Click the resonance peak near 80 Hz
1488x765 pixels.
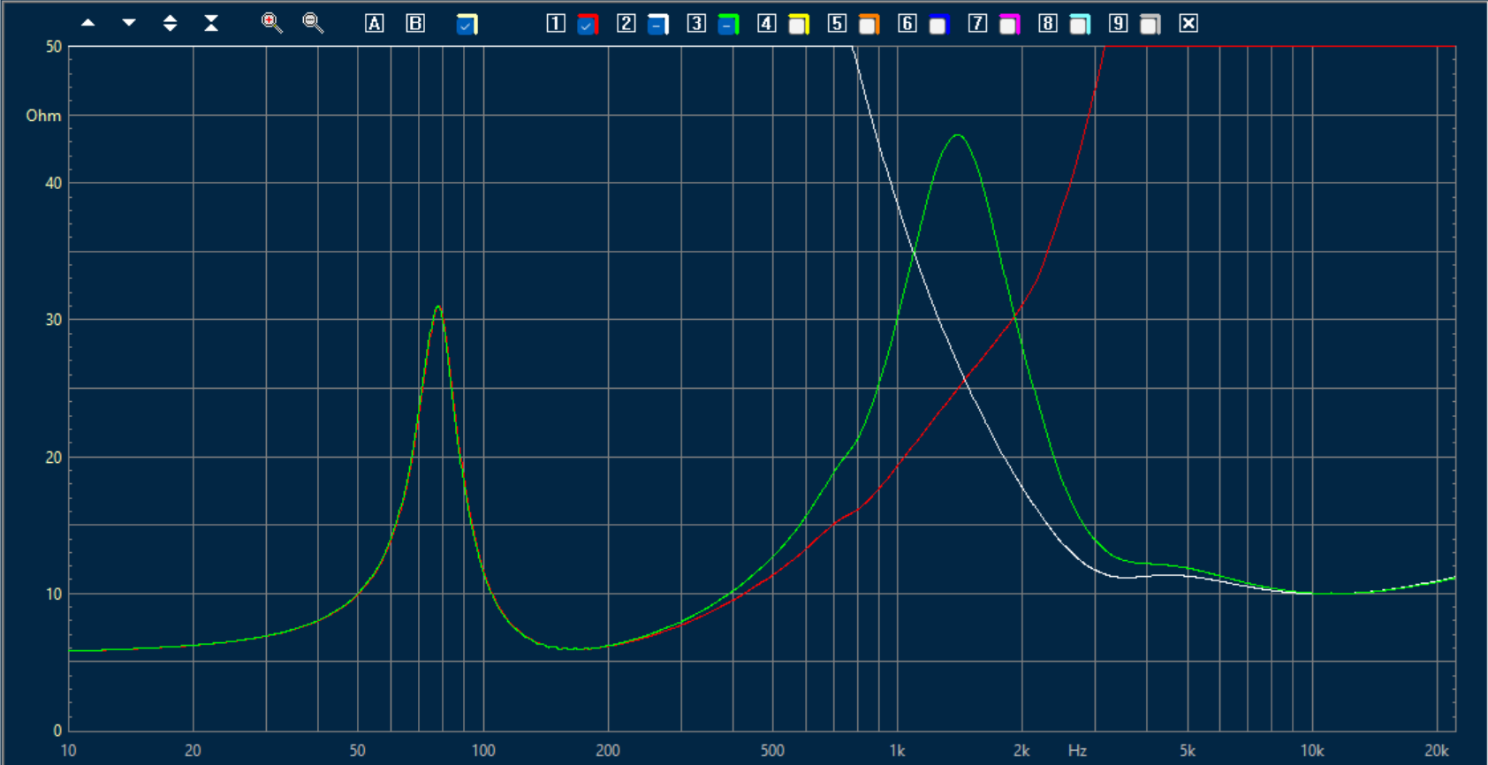438,307
